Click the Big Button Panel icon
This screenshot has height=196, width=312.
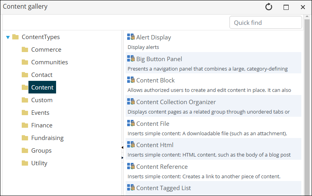tap(131, 58)
